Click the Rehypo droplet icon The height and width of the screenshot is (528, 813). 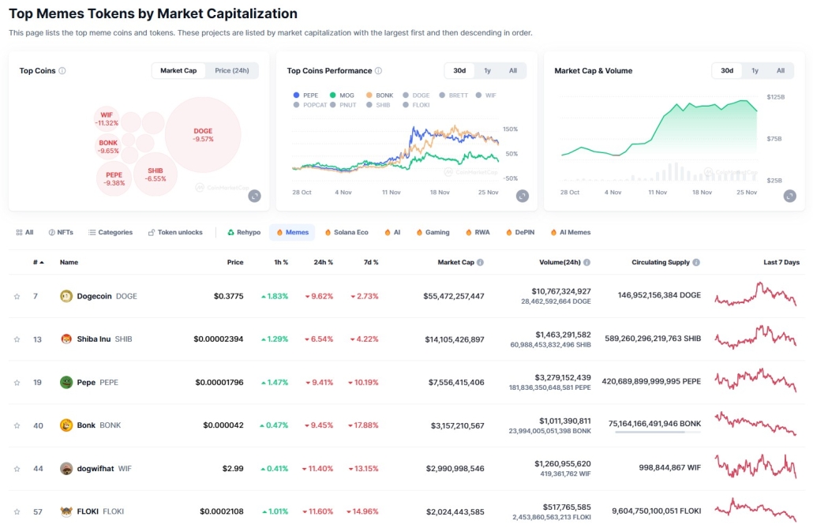231,232
